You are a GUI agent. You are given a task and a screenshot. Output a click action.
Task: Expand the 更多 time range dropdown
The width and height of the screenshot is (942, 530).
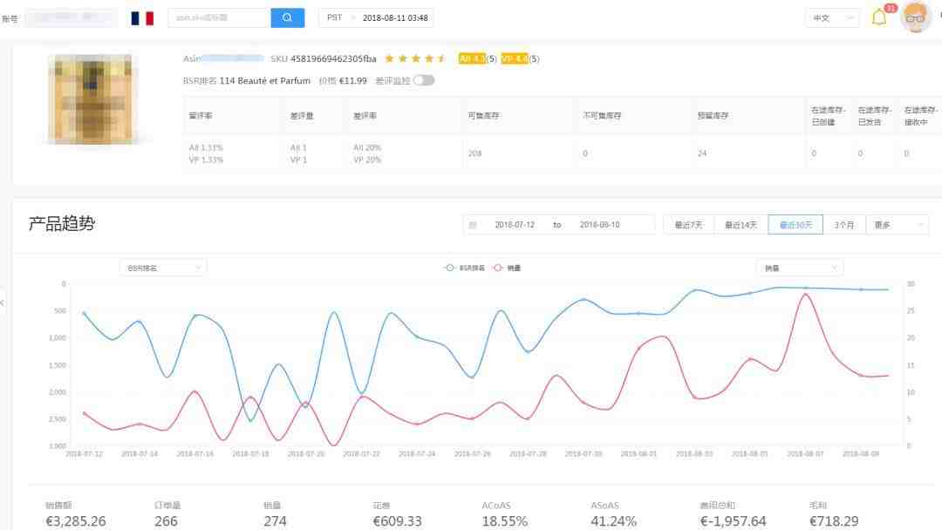pyautogui.click(x=898, y=225)
